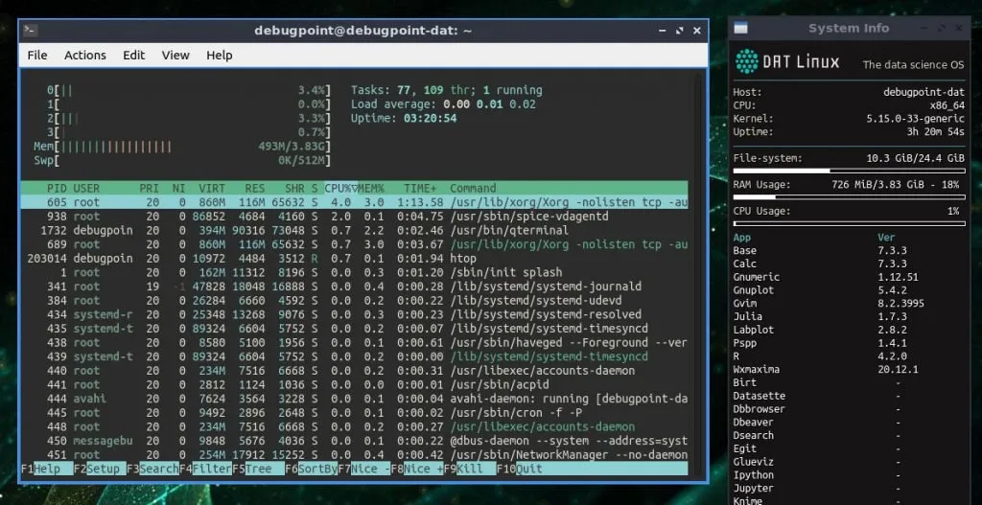Click the PID column header

pyautogui.click(x=57, y=188)
